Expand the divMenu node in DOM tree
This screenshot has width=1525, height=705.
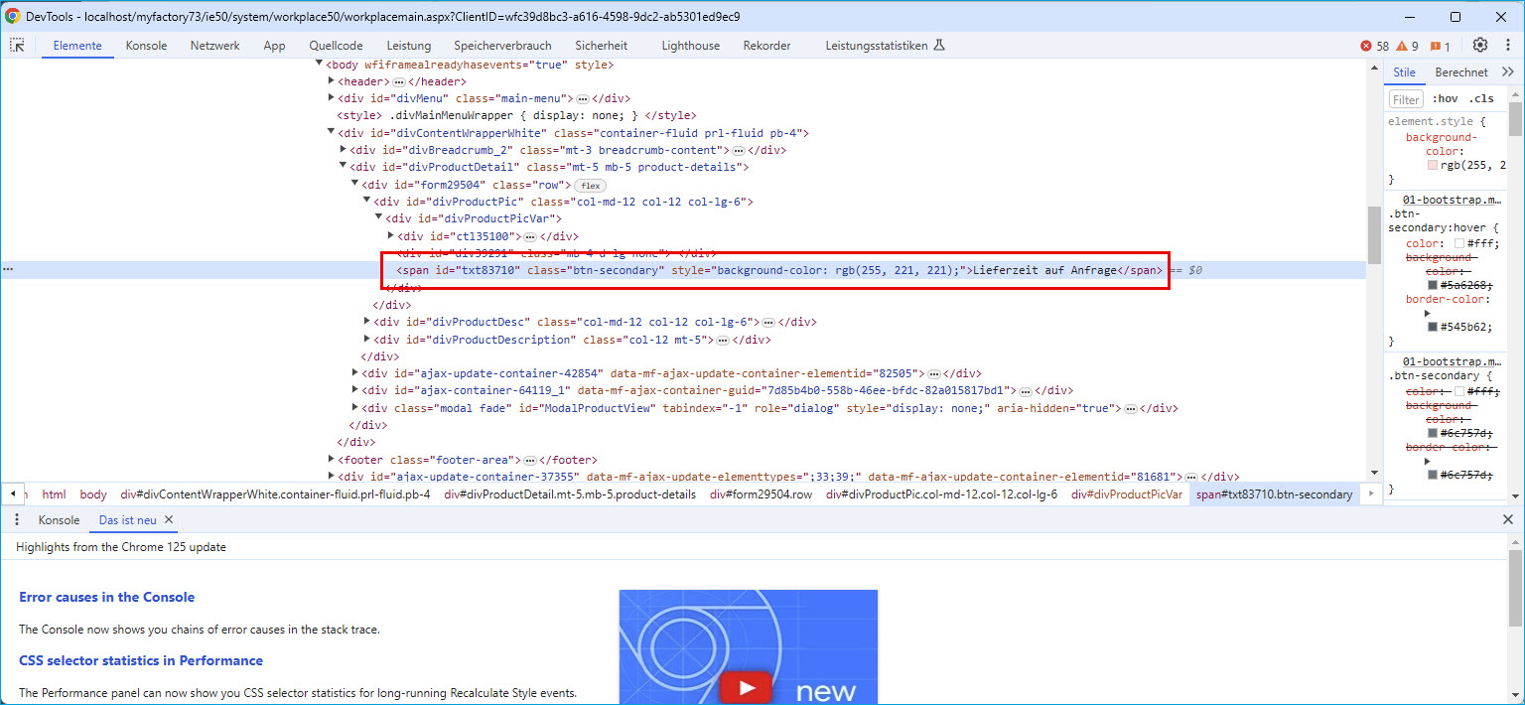coord(332,98)
